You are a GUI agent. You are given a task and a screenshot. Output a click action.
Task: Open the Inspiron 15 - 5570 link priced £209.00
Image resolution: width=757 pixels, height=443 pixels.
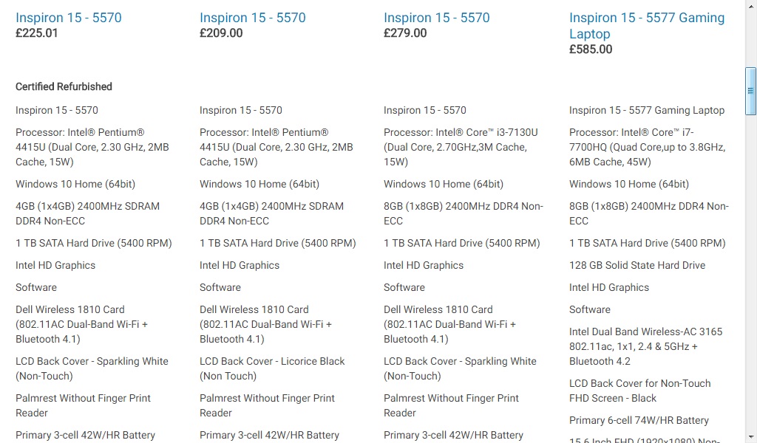(x=252, y=18)
